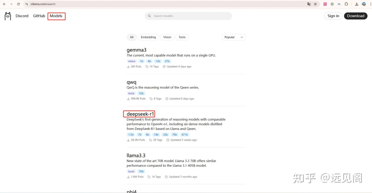The height and width of the screenshot is (193, 372).
Task: Open the browser three-dot menu
Action: pyautogui.click(x=370, y=4)
